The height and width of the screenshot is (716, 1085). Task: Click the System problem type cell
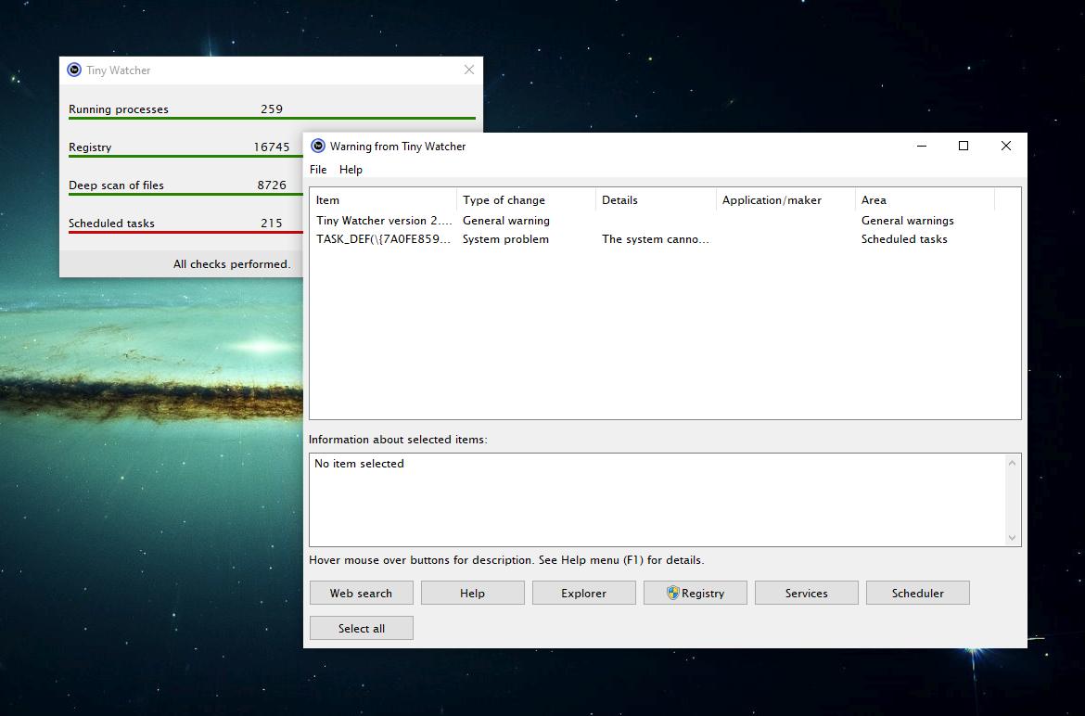click(505, 239)
